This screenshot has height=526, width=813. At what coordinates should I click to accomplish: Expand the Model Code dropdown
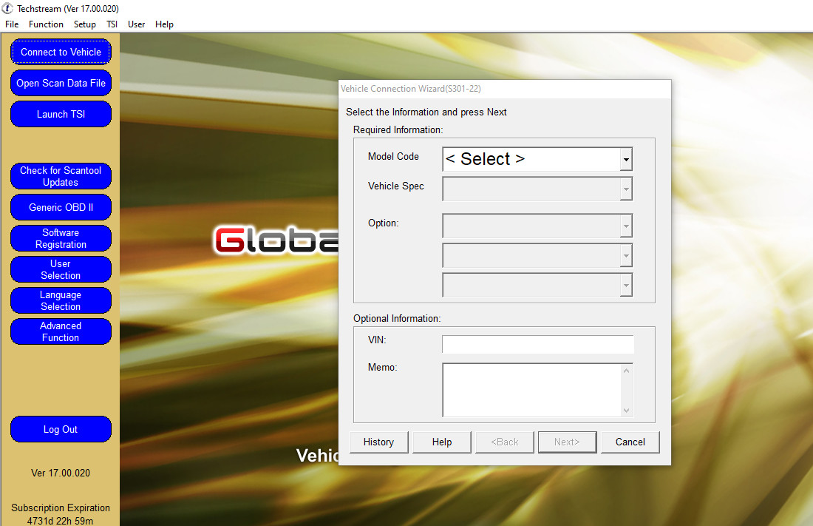626,159
